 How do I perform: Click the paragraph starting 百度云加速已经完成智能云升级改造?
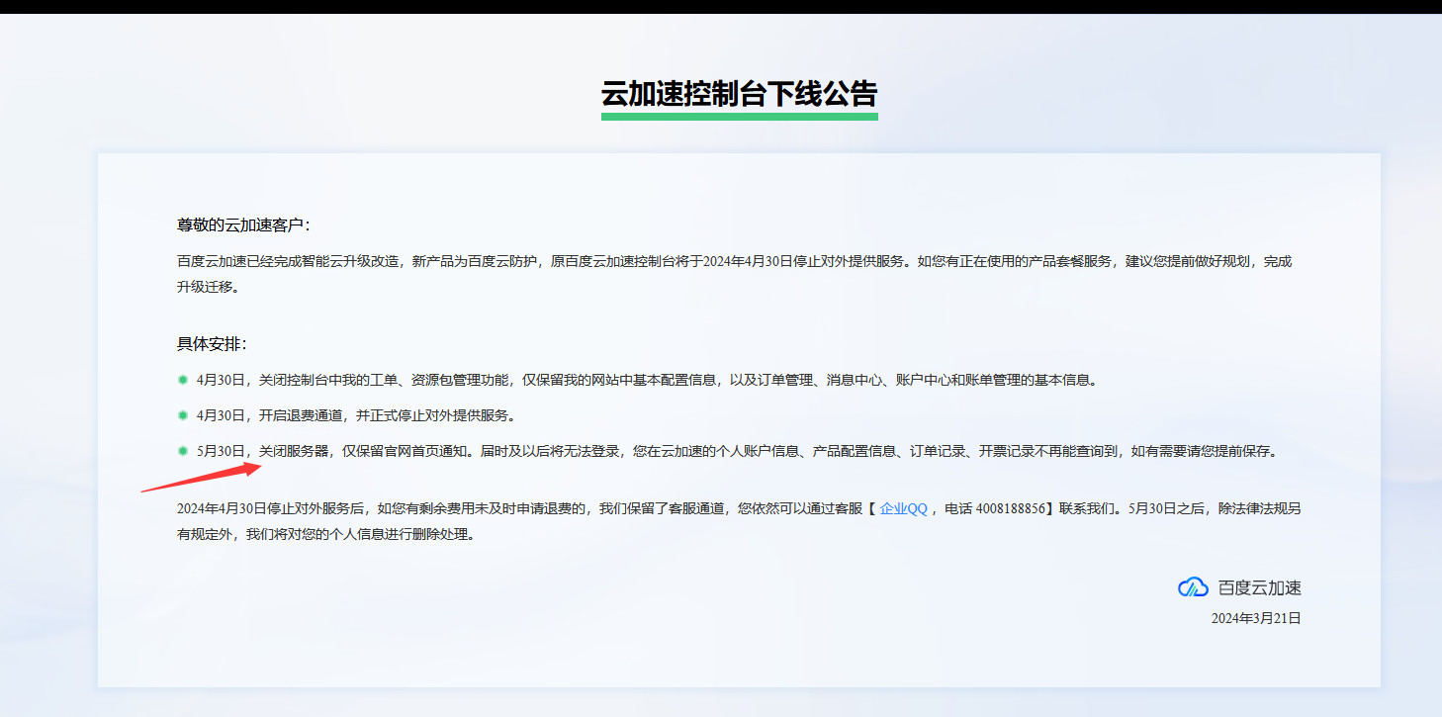(x=735, y=275)
